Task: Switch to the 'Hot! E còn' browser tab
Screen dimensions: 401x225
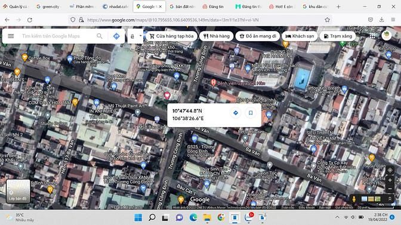Action: [282, 7]
